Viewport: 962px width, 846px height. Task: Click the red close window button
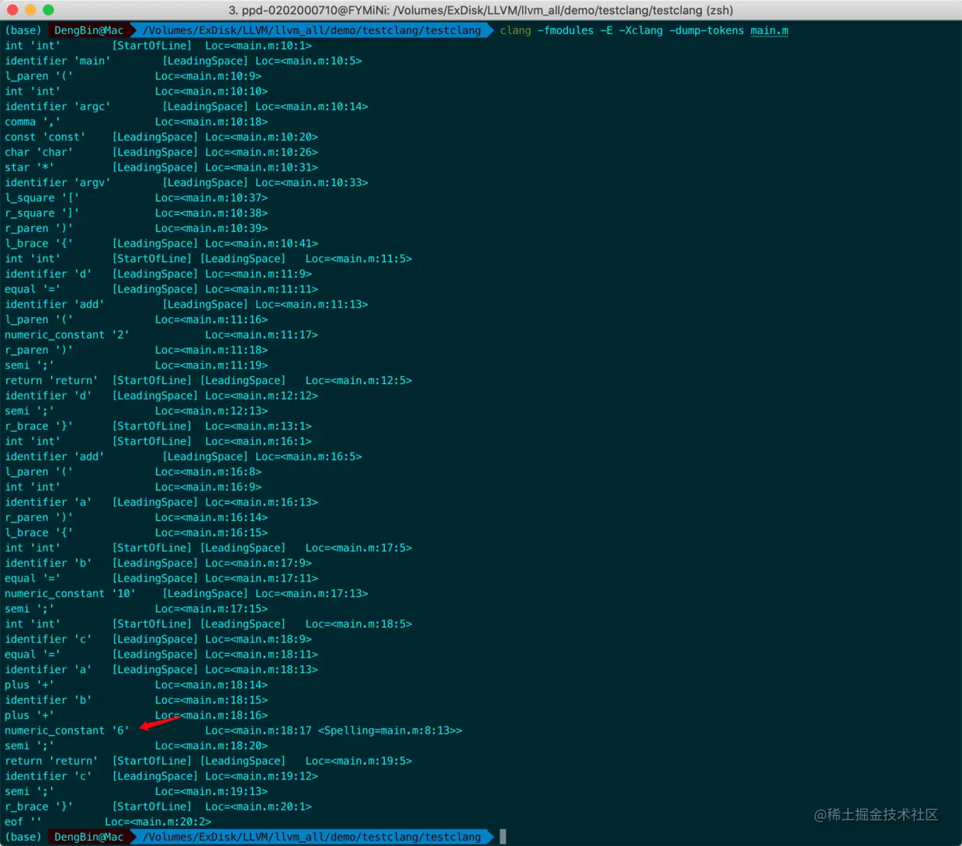[13, 10]
